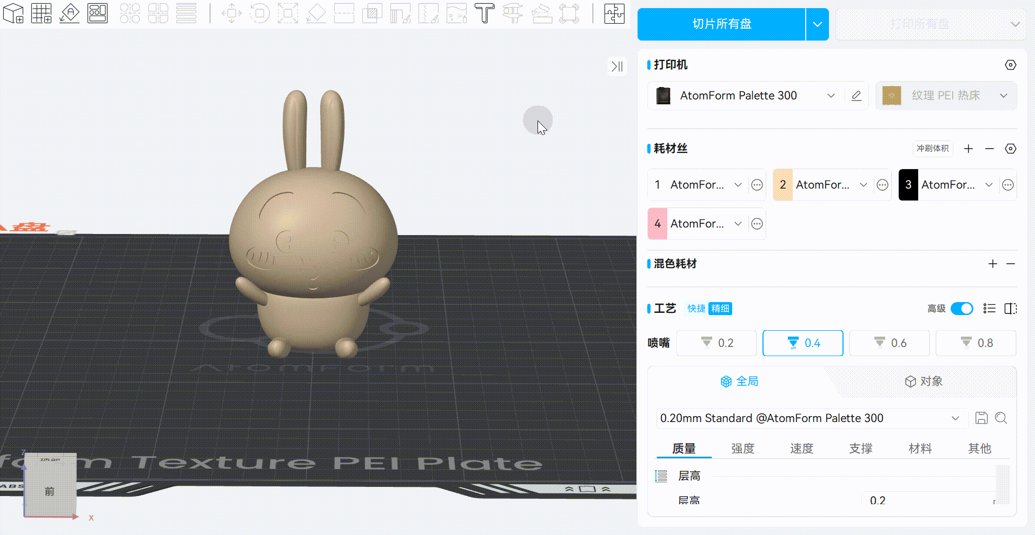Click the bounding-frame tool with corner handles
The height and width of the screenshot is (535, 1035).
pyautogui.click(x=569, y=13)
